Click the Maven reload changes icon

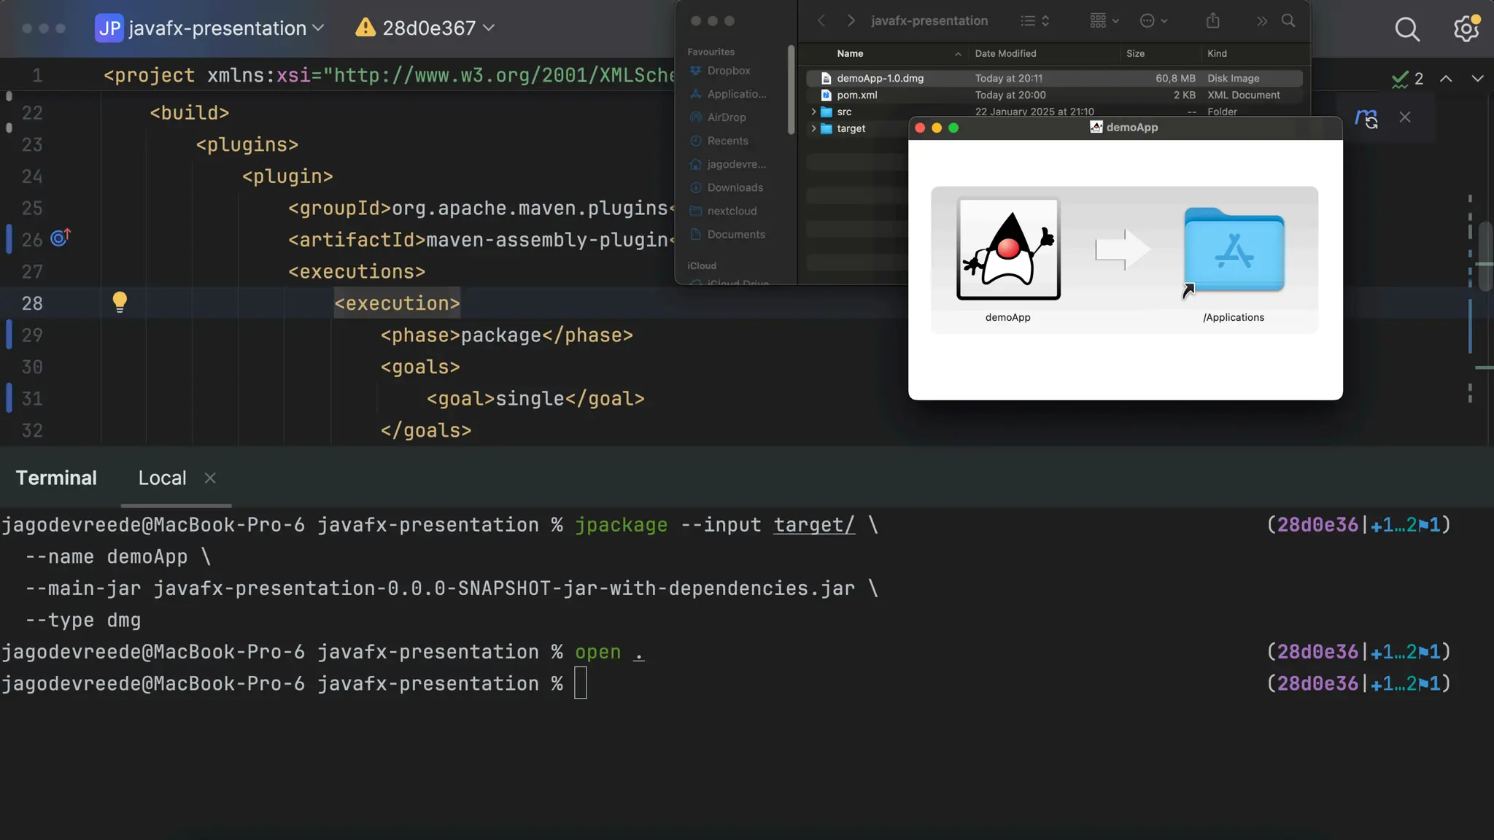point(1366,117)
